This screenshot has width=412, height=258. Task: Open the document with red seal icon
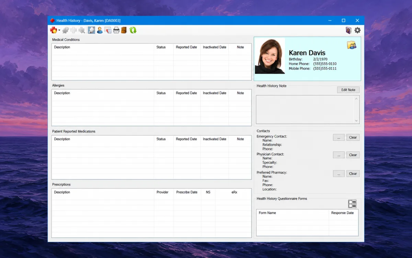point(108,30)
